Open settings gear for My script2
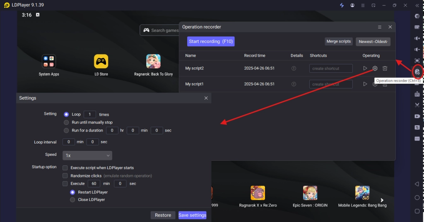 click(x=375, y=68)
